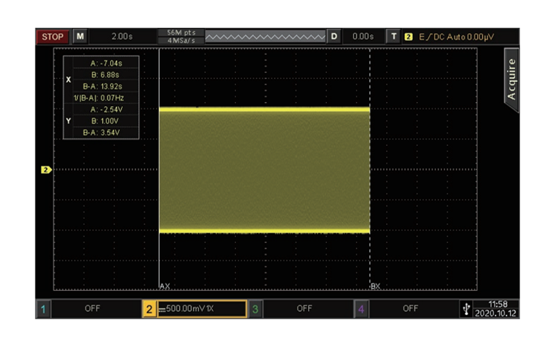Click the channel 2 ground level marker
555x347 pixels.
tap(46, 170)
